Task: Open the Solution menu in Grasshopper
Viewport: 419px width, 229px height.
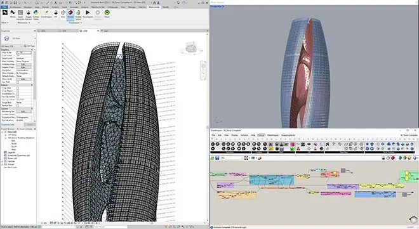Action: 244,135
